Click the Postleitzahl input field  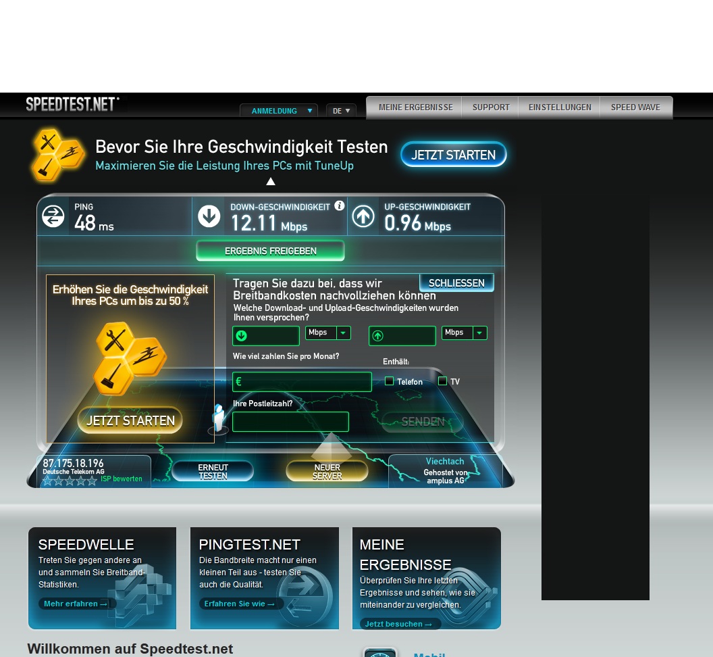[290, 422]
